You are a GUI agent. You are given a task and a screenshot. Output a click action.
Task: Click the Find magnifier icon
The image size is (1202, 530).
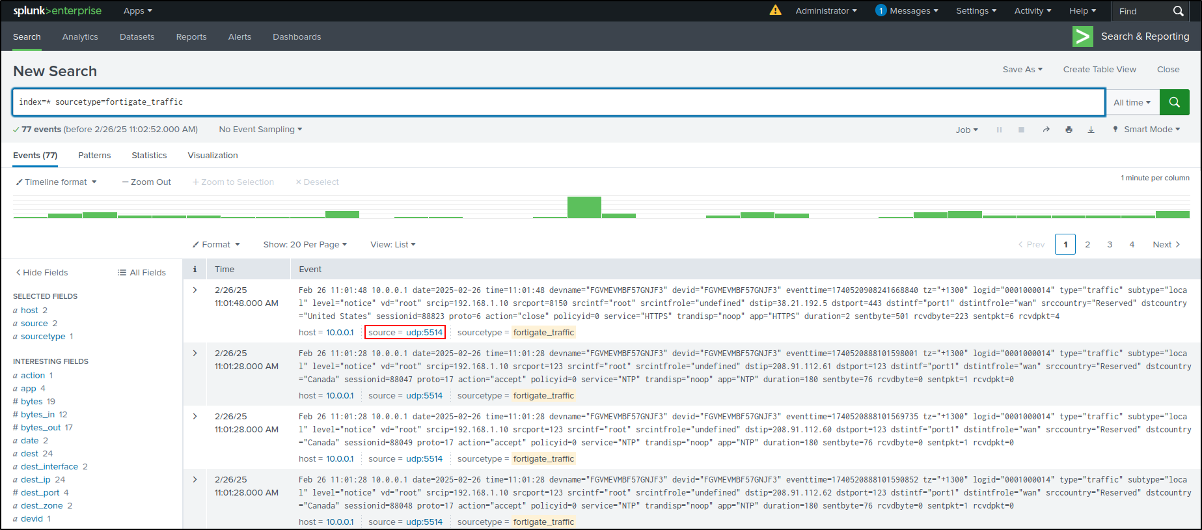tap(1178, 11)
